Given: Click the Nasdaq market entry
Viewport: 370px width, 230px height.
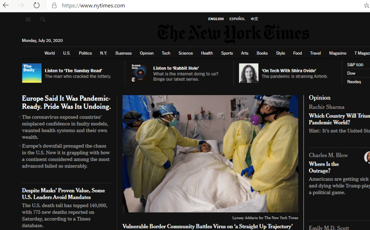Looking at the screenshot, I should click(x=354, y=82).
